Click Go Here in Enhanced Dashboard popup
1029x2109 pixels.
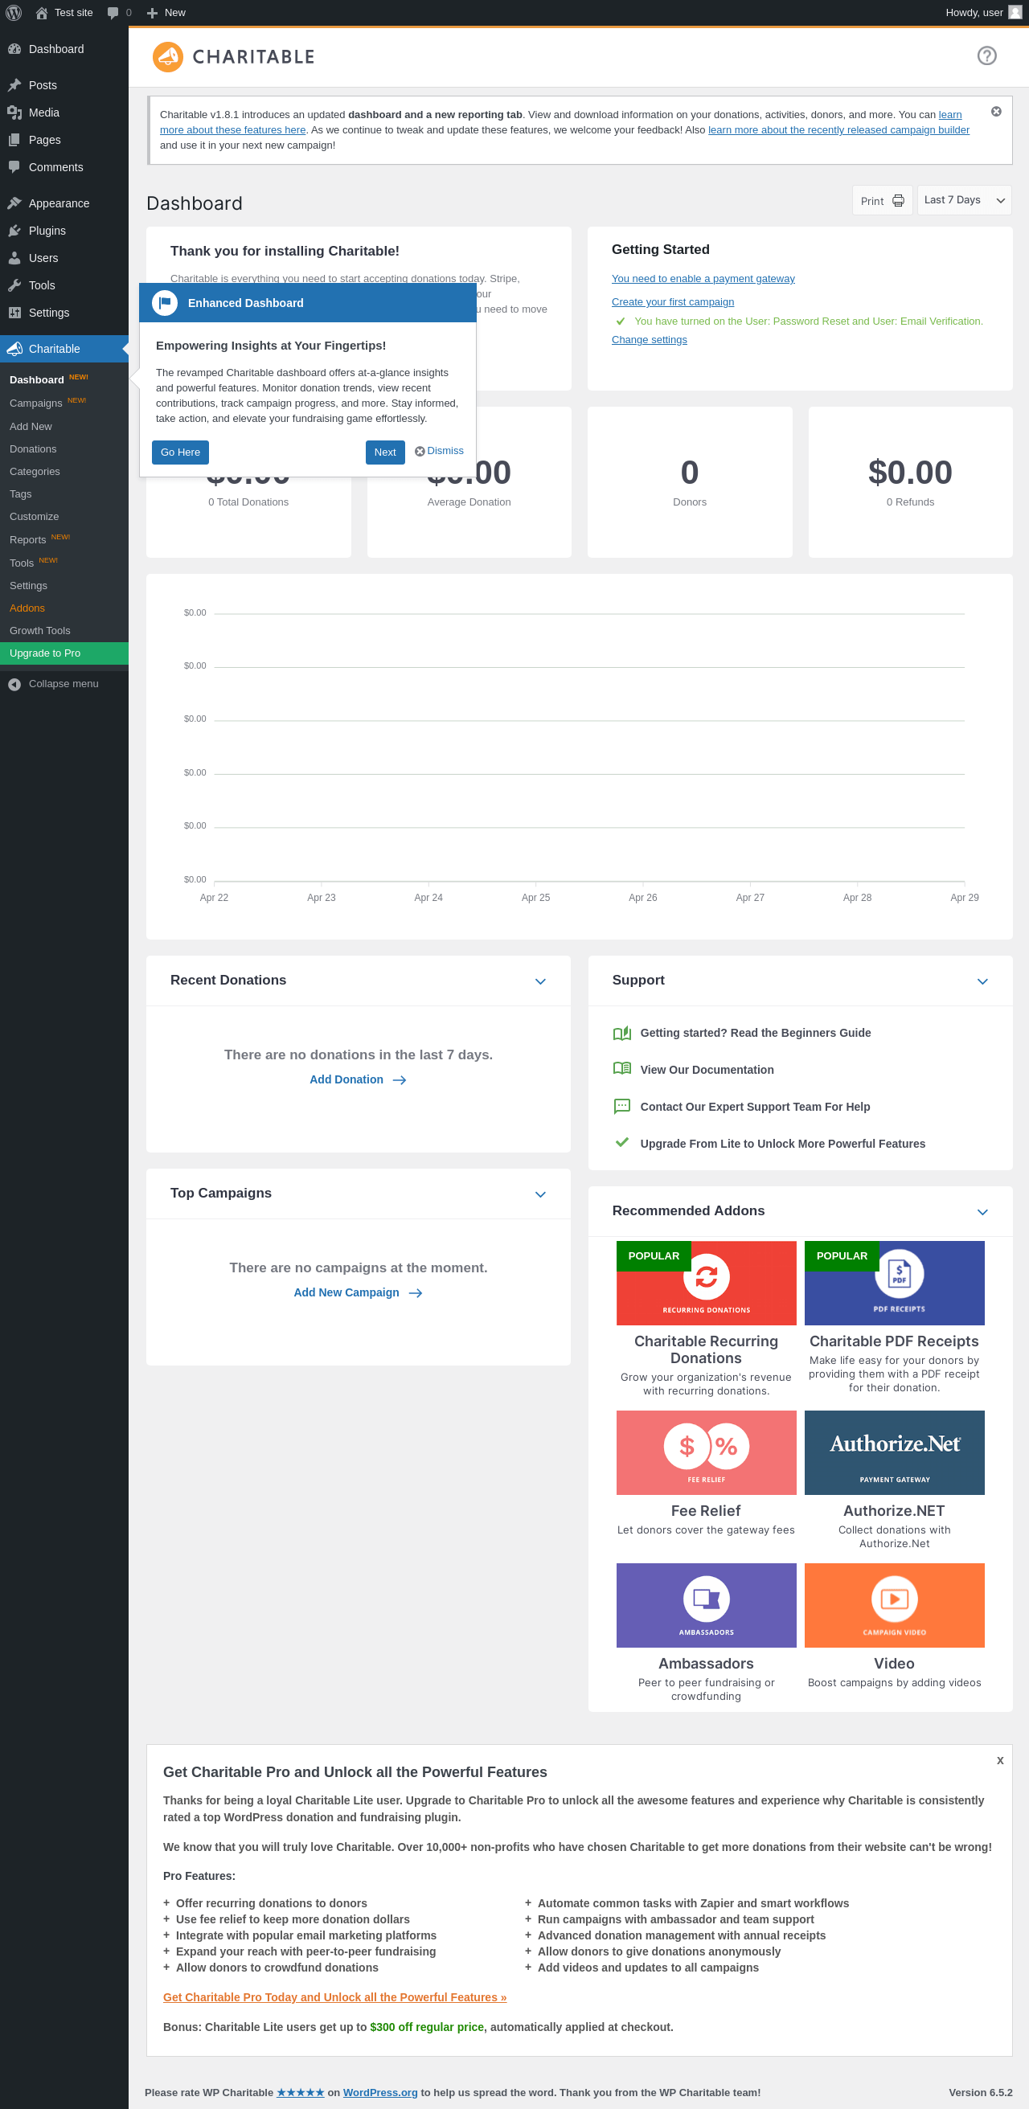[x=180, y=453]
